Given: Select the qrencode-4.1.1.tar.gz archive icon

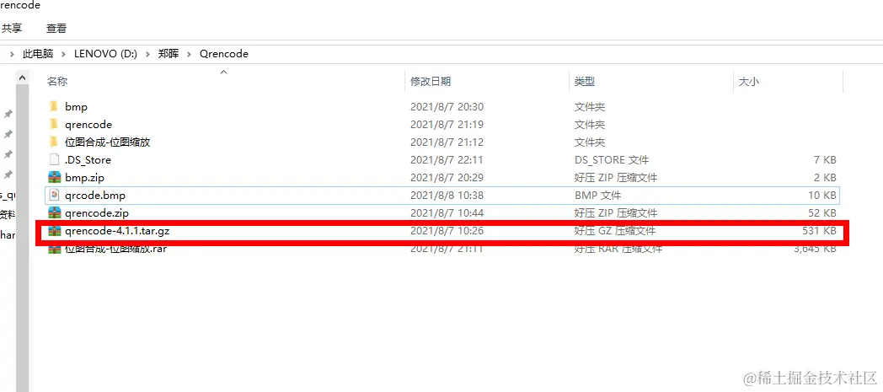Looking at the screenshot, I should coord(54,231).
